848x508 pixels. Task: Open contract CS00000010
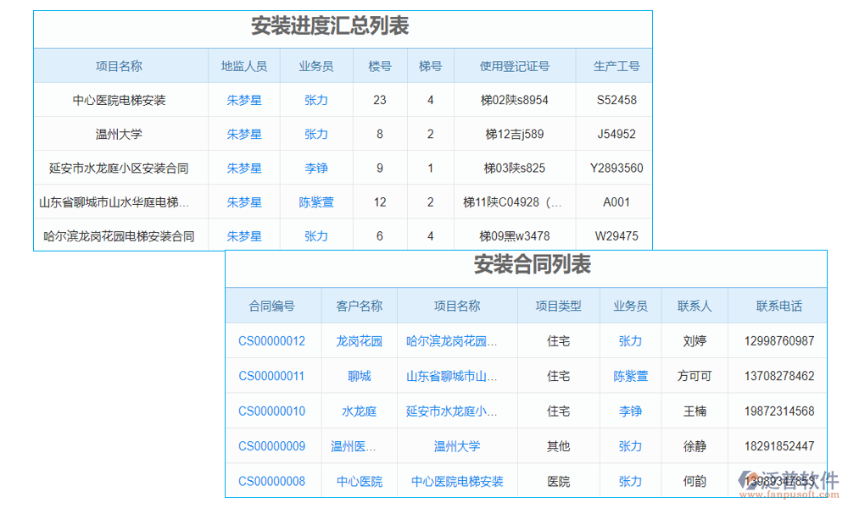pos(273,411)
